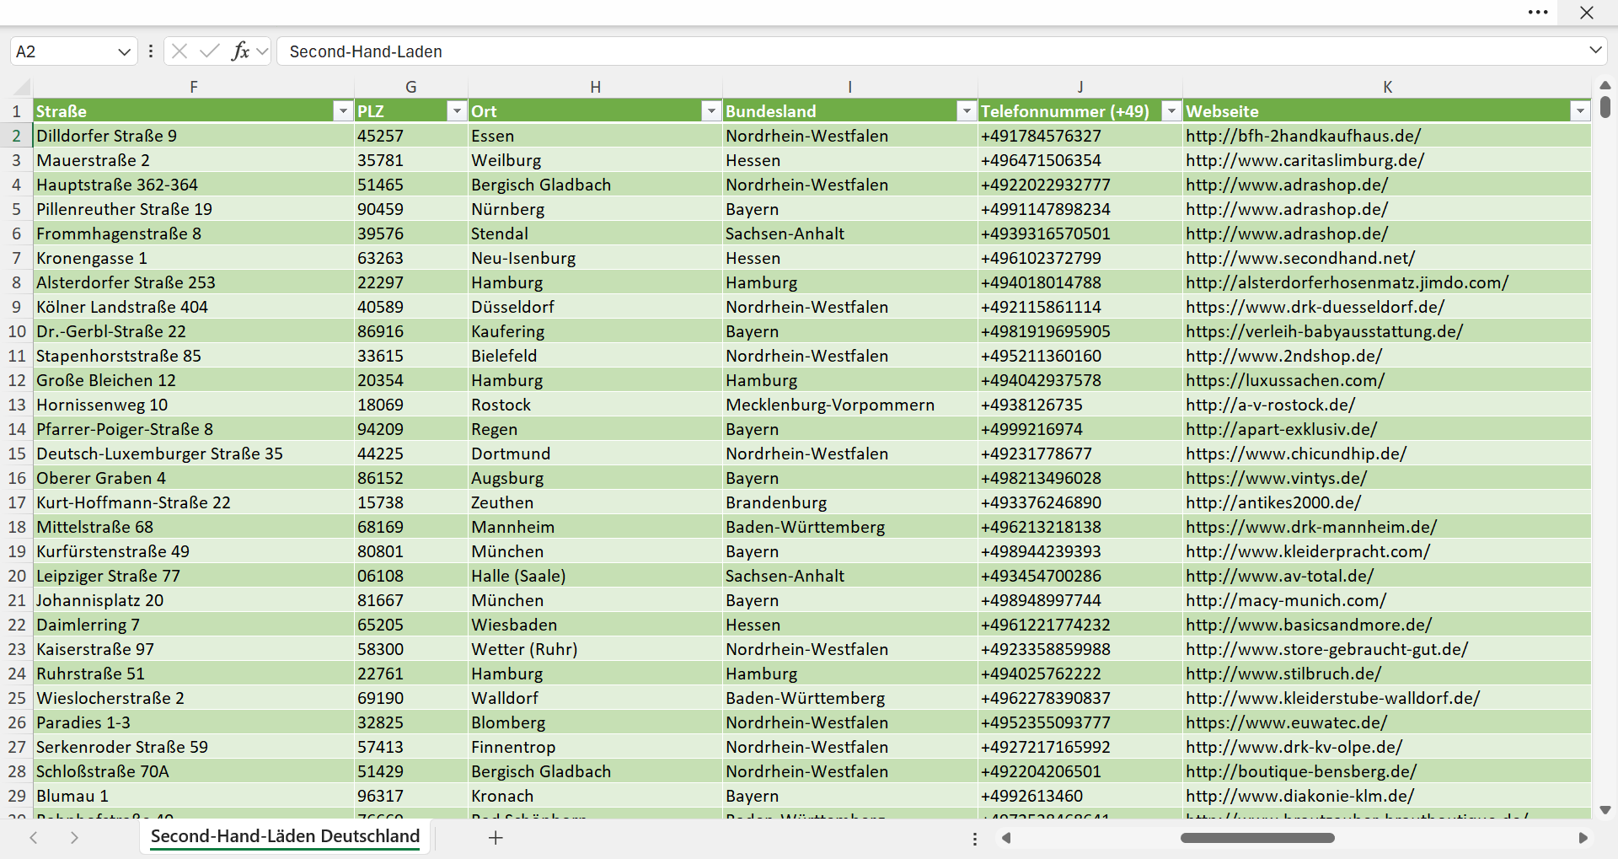Open link http://bfh-2handkaufhaus.de/

(1303, 136)
